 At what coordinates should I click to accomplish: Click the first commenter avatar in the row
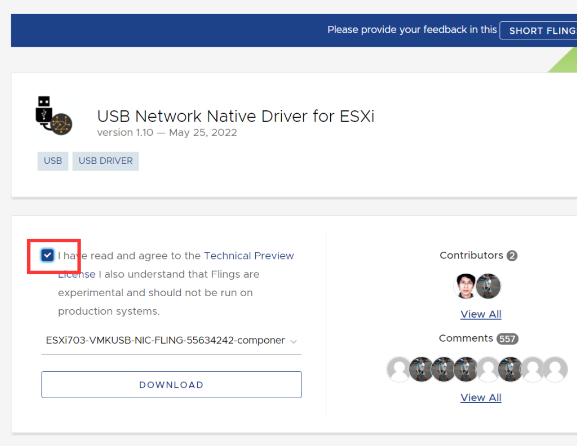pos(398,369)
